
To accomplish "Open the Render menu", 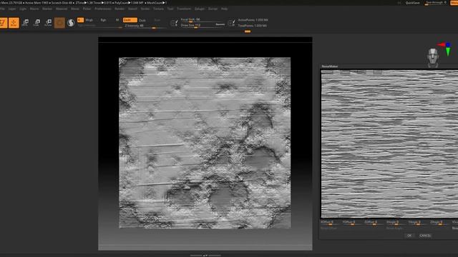I will point(120,9).
